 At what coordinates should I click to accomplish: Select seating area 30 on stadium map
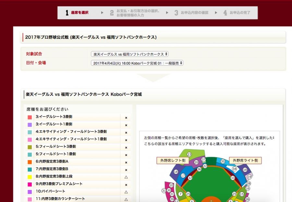[169, 190]
